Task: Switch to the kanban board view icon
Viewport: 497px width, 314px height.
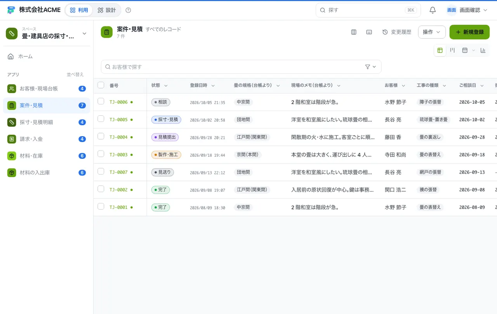Action: [x=452, y=50]
